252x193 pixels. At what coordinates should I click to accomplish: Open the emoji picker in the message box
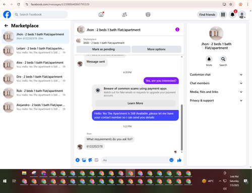(171, 160)
